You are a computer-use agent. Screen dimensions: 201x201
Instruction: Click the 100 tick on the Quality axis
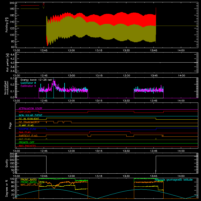(12, 167)
